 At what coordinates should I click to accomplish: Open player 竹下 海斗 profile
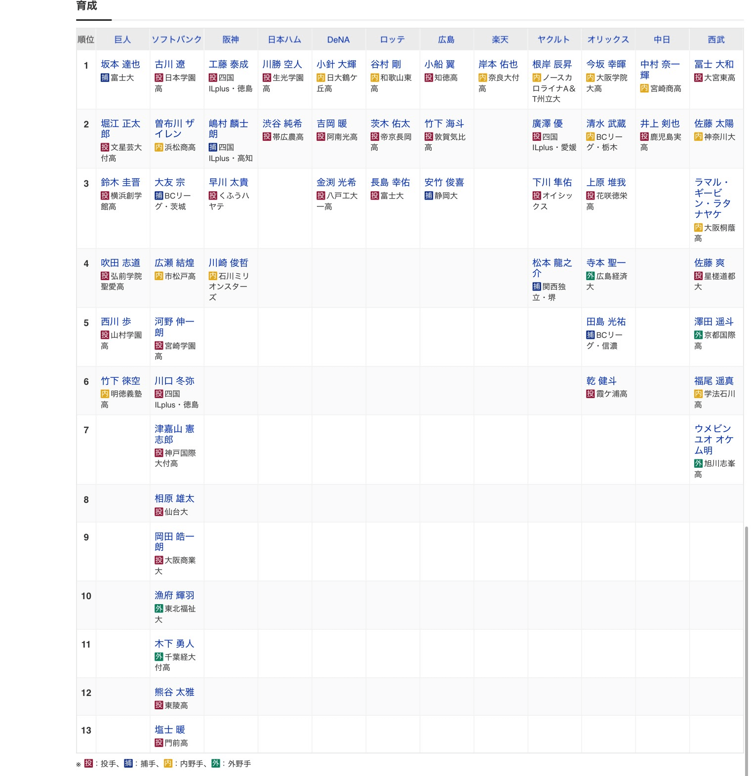pos(444,123)
